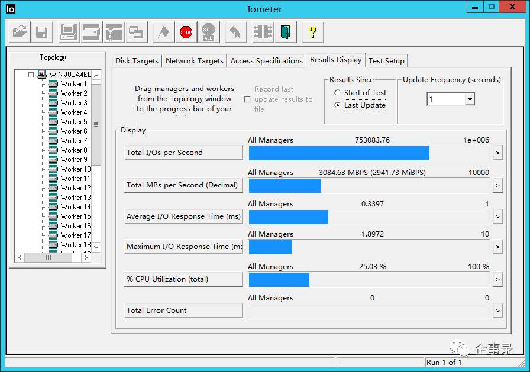Open About Iometer question mark icon
This screenshot has width=530, height=372.
[x=313, y=33]
